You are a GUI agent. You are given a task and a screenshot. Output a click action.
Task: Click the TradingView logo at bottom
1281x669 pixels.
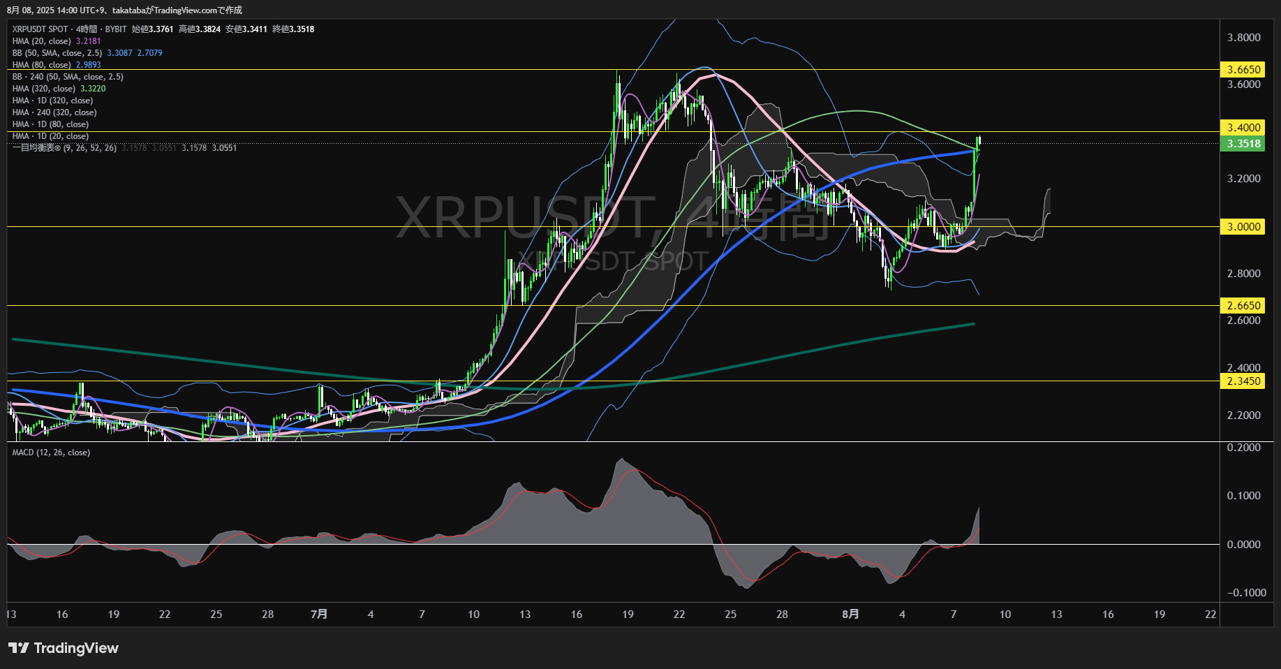click(64, 648)
